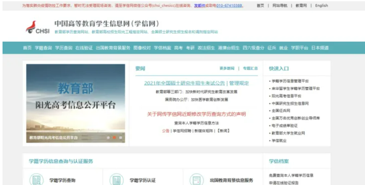Open 日本频道 in the navigation bar
This screenshot has width=365, height=185.
click(x=320, y=48)
